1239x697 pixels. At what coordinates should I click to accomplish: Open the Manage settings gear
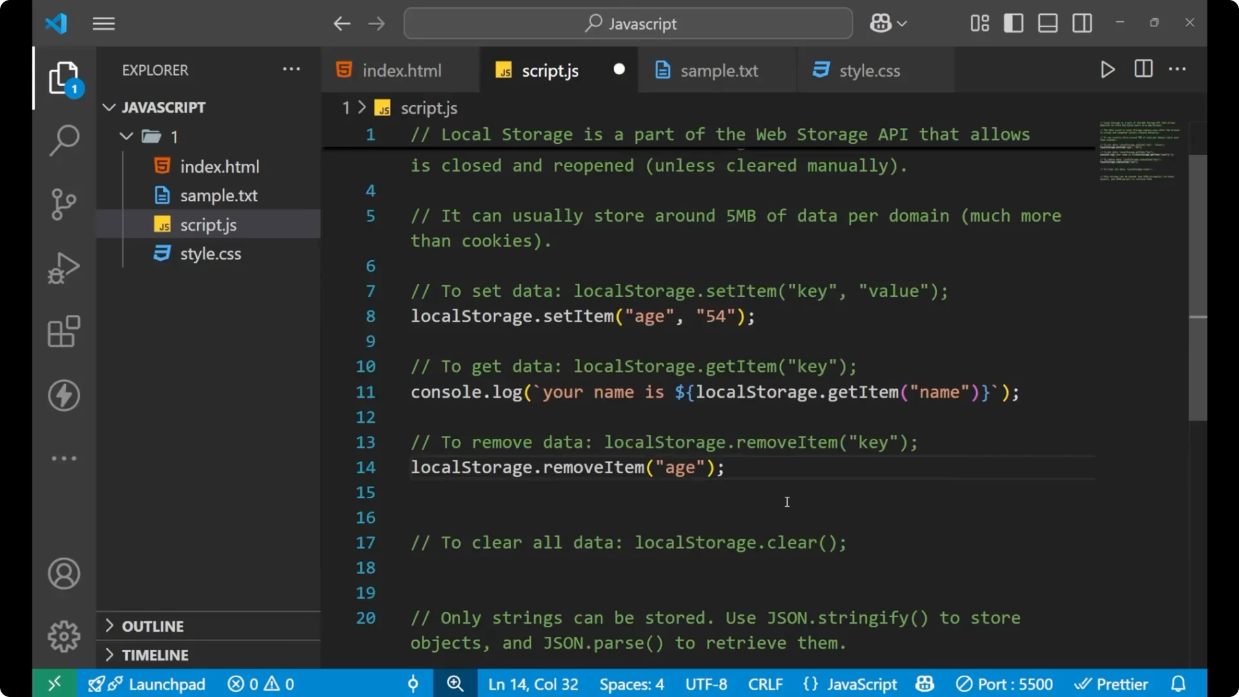[x=63, y=636]
